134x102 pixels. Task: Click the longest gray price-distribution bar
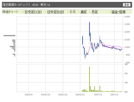(x=9, y=36)
